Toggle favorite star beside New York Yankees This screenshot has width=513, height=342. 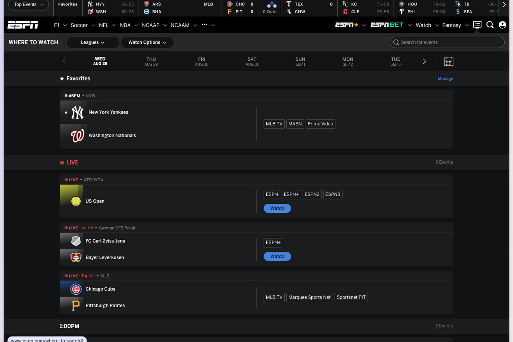(66, 112)
